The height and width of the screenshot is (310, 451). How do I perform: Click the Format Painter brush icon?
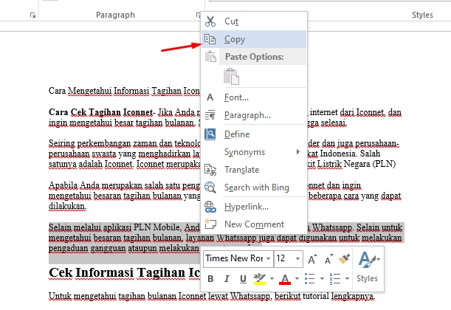coord(344,259)
